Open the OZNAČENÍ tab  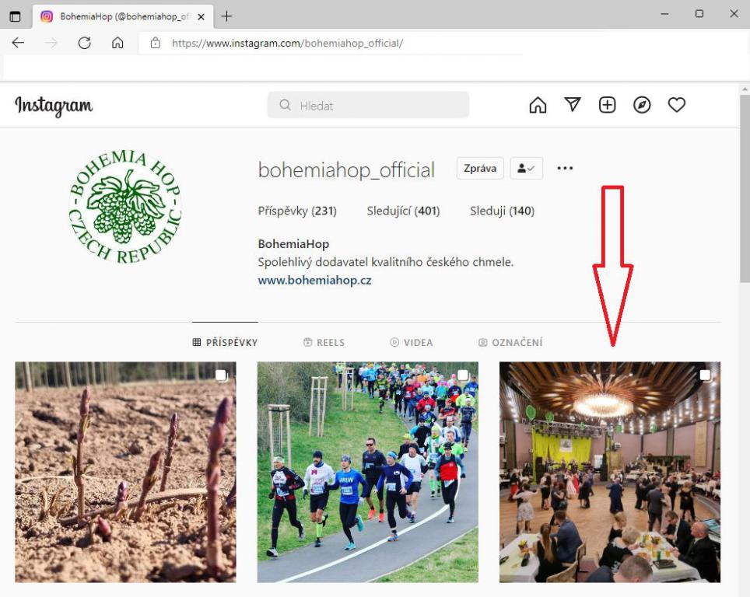coord(511,342)
